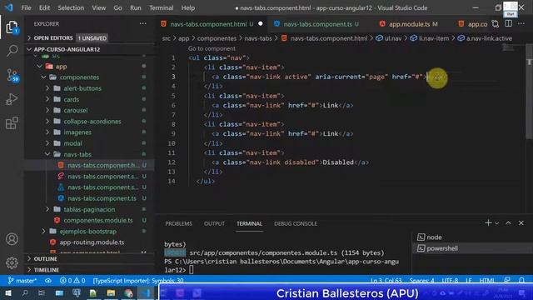Switch to app.module.ts editor tab
This screenshot has width=533, height=300.
(409, 24)
